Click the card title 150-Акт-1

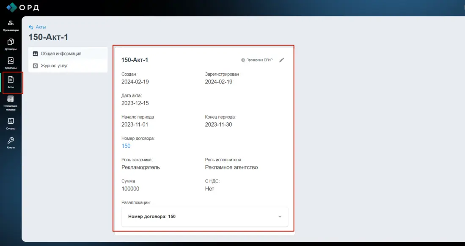point(135,60)
